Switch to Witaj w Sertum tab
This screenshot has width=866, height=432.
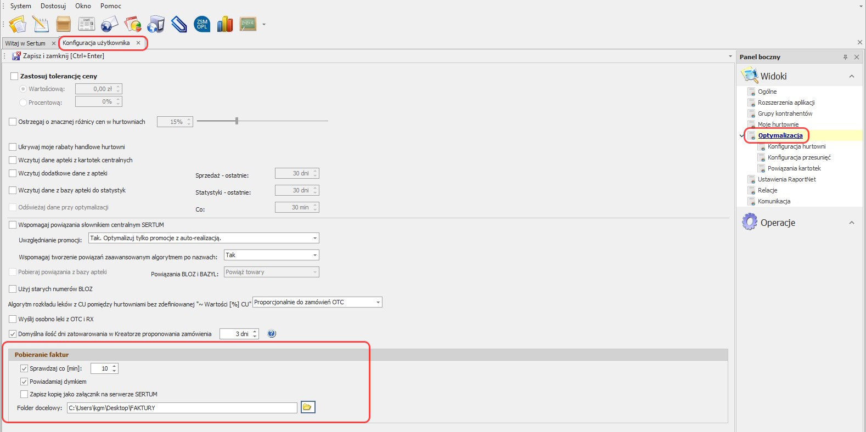(25, 43)
